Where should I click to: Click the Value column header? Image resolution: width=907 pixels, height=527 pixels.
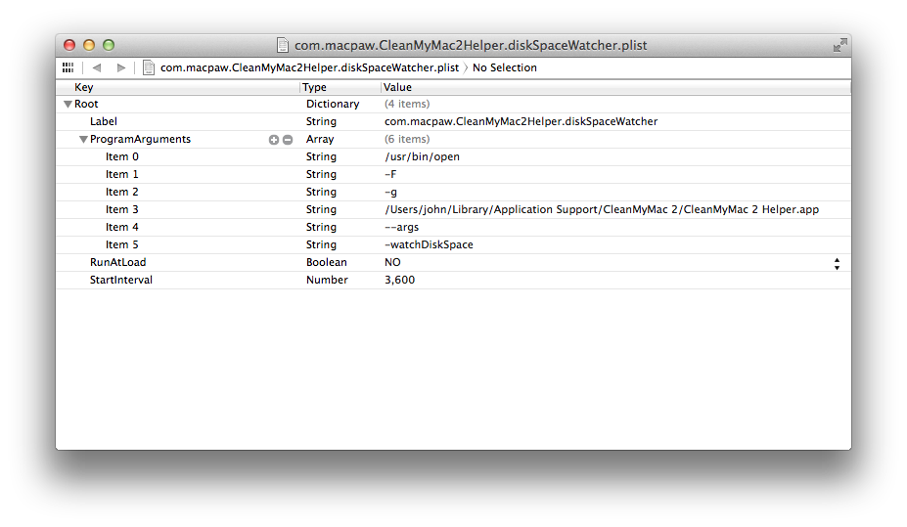coord(397,87)
